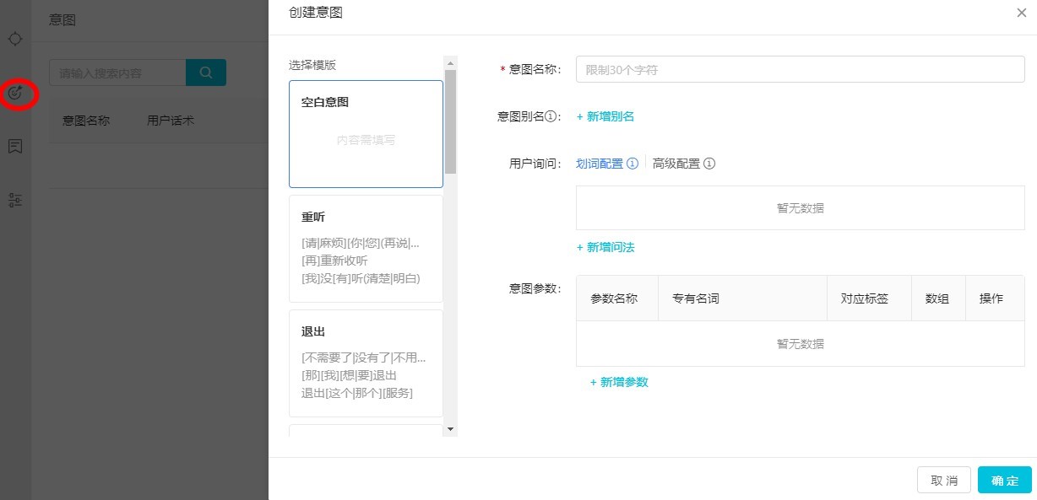Image resolution: width=1037 pixels, height=500 pixels.
Task: Open the intent target icon in sidebar
Action: click(15, 93)
